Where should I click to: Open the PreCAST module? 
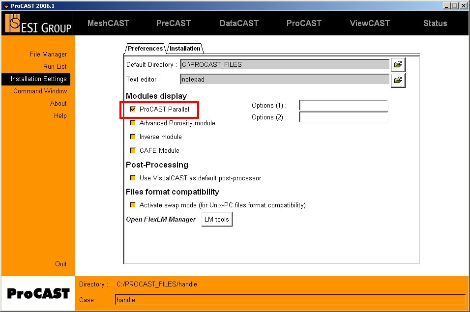(x=173, y=24)
